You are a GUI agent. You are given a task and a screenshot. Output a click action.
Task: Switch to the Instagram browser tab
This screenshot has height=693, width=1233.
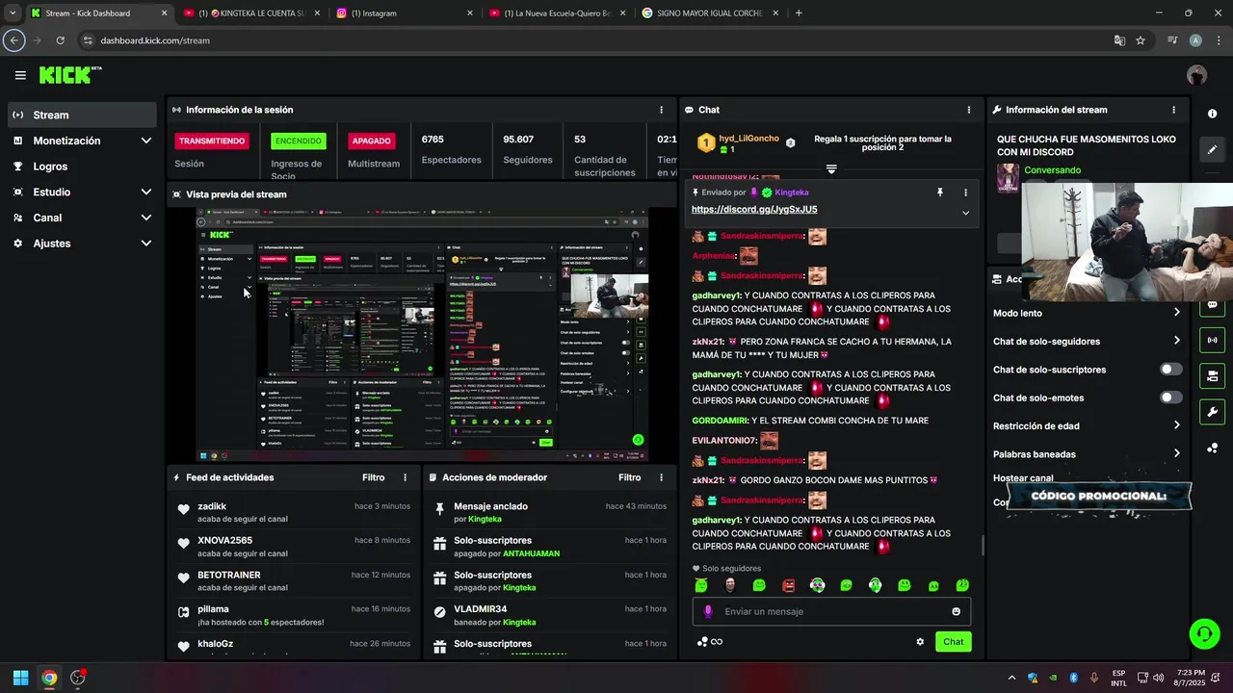(405, 13)
